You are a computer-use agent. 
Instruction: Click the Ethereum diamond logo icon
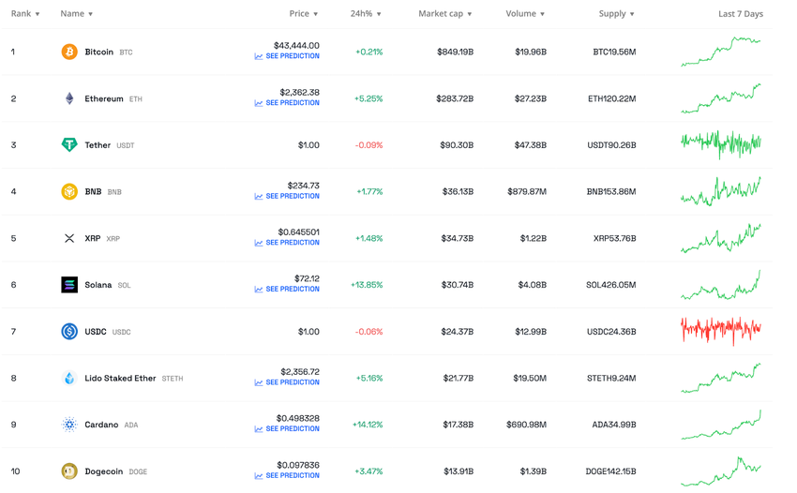(69, 98)
